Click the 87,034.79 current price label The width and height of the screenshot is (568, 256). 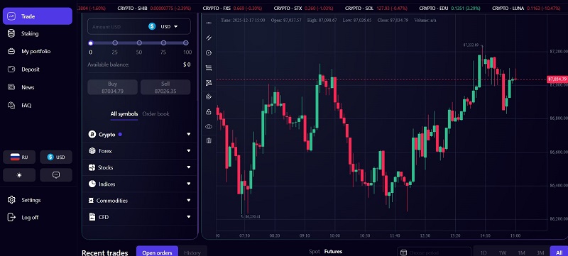click(557, 79)
